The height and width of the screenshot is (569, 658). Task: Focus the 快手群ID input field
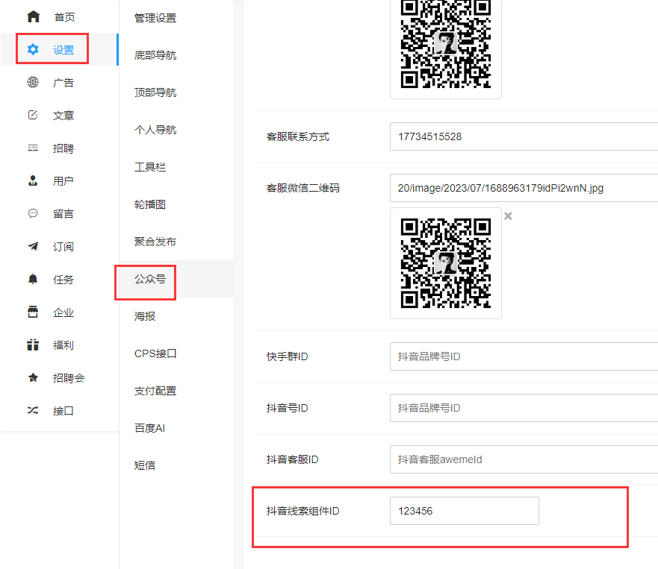coord(524,356)
